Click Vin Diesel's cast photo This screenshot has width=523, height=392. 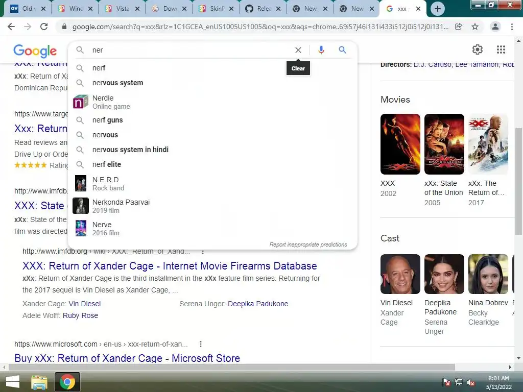pos(400,274)
